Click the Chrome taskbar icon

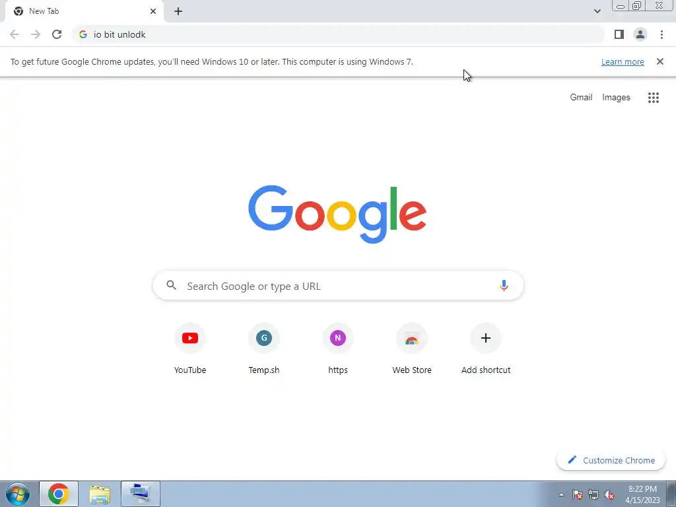(59, 494)
